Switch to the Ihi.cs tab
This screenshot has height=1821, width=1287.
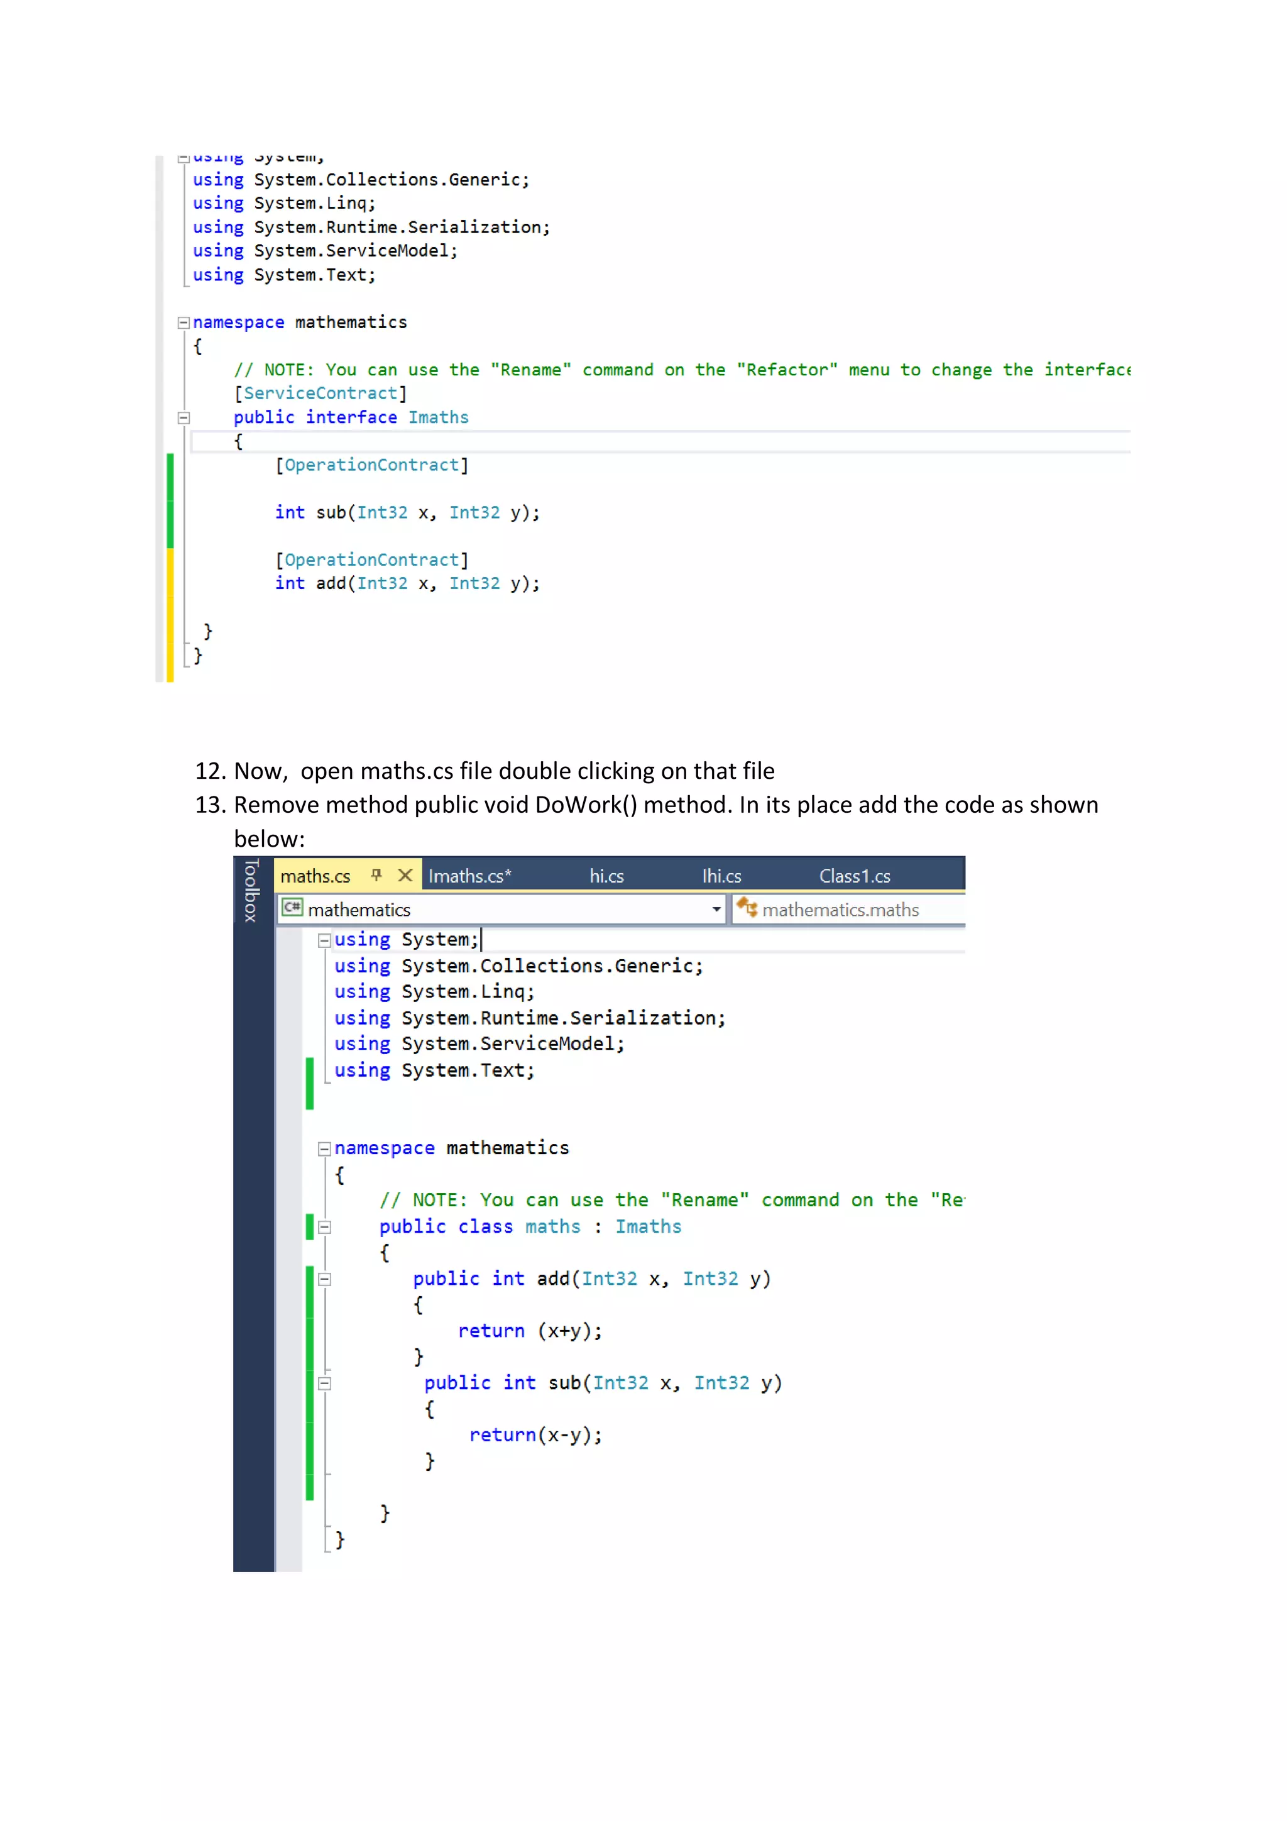tap(721, 876)
